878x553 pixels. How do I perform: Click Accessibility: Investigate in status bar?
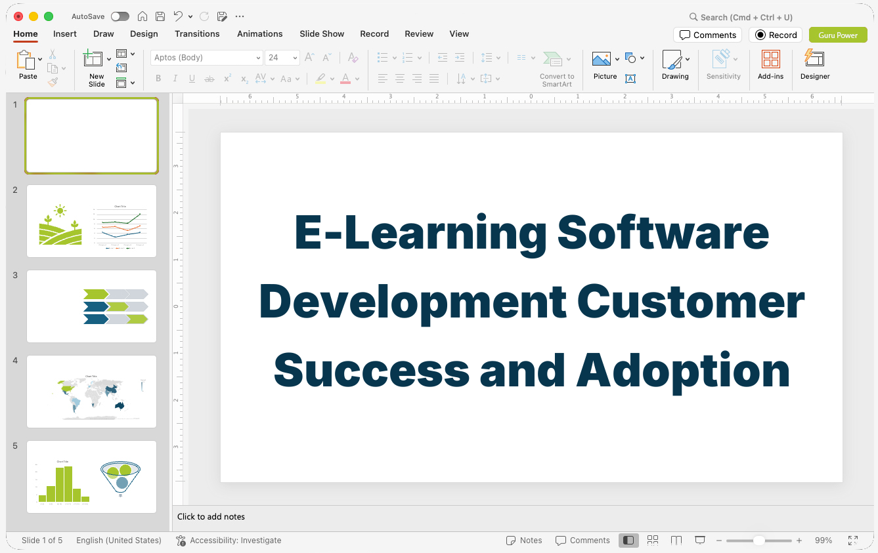(229, 541)
